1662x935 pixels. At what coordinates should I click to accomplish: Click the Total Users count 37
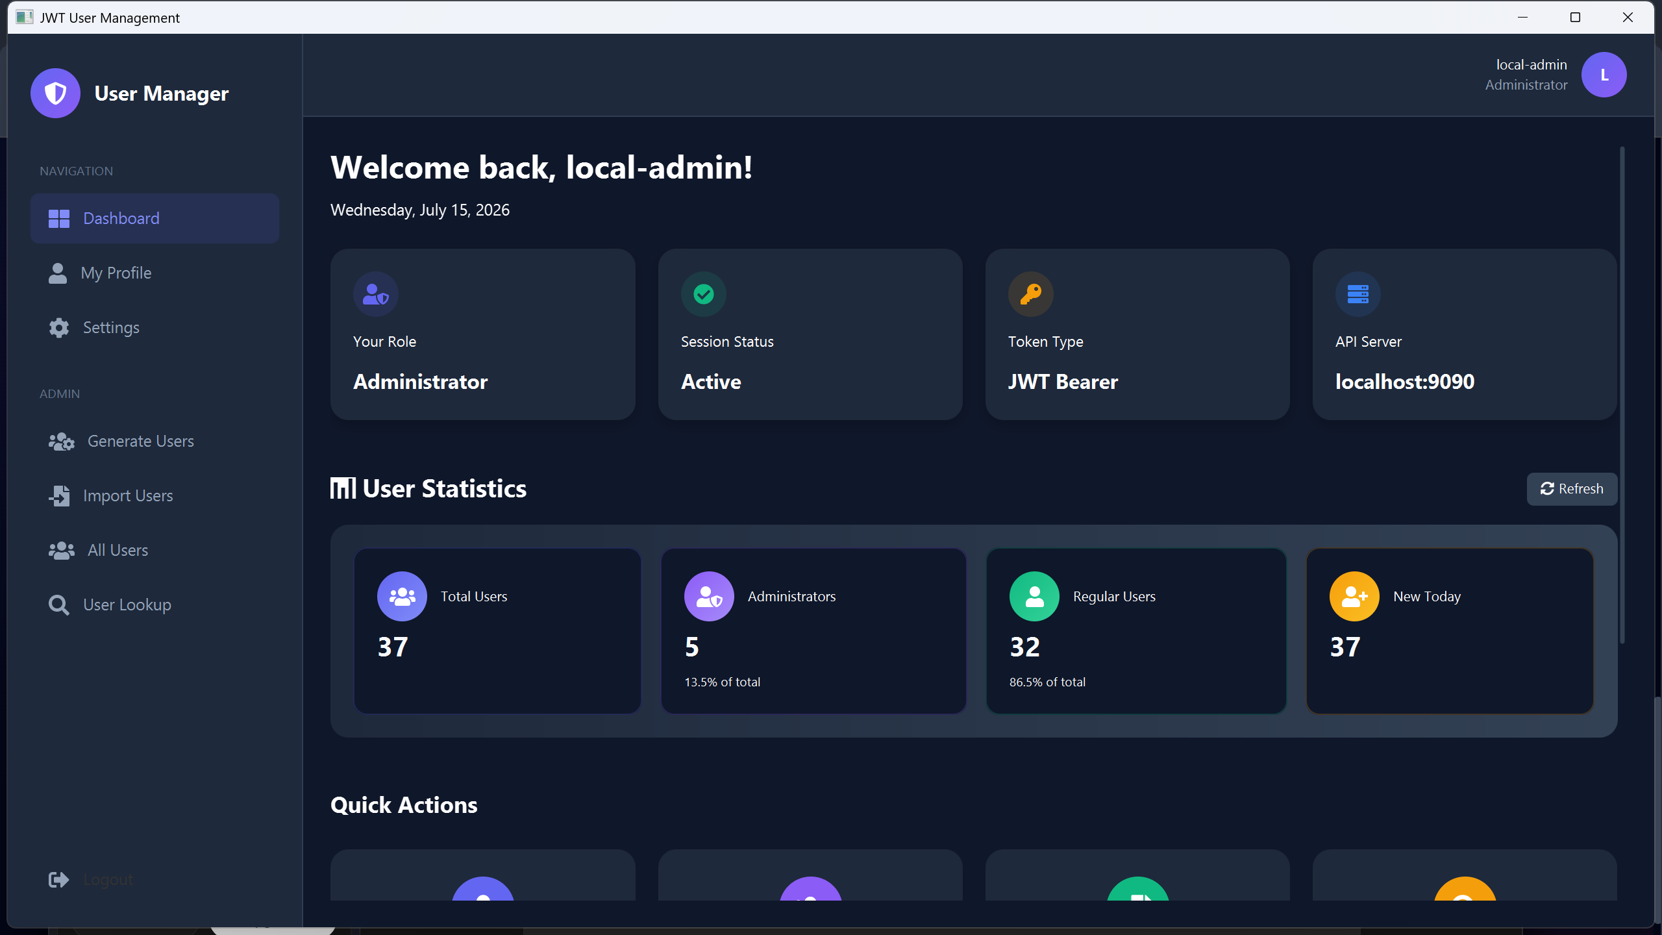coord(393,647)
